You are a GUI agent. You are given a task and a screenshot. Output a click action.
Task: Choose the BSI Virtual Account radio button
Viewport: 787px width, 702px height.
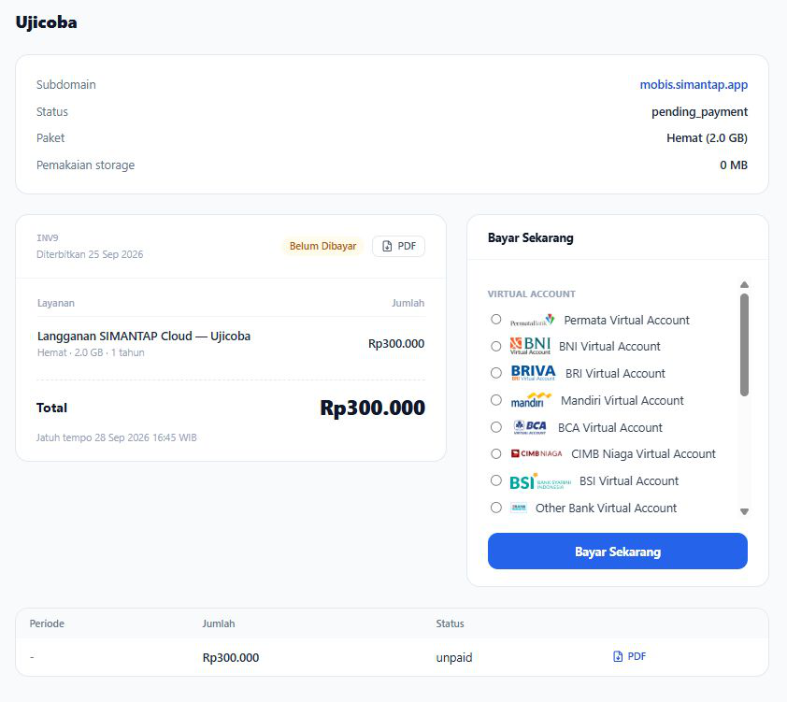coord(496,480)
